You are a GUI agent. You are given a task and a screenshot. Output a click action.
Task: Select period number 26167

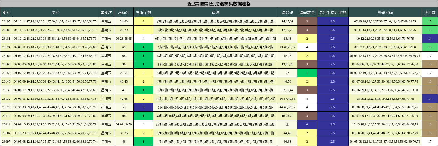pos(6,56)
